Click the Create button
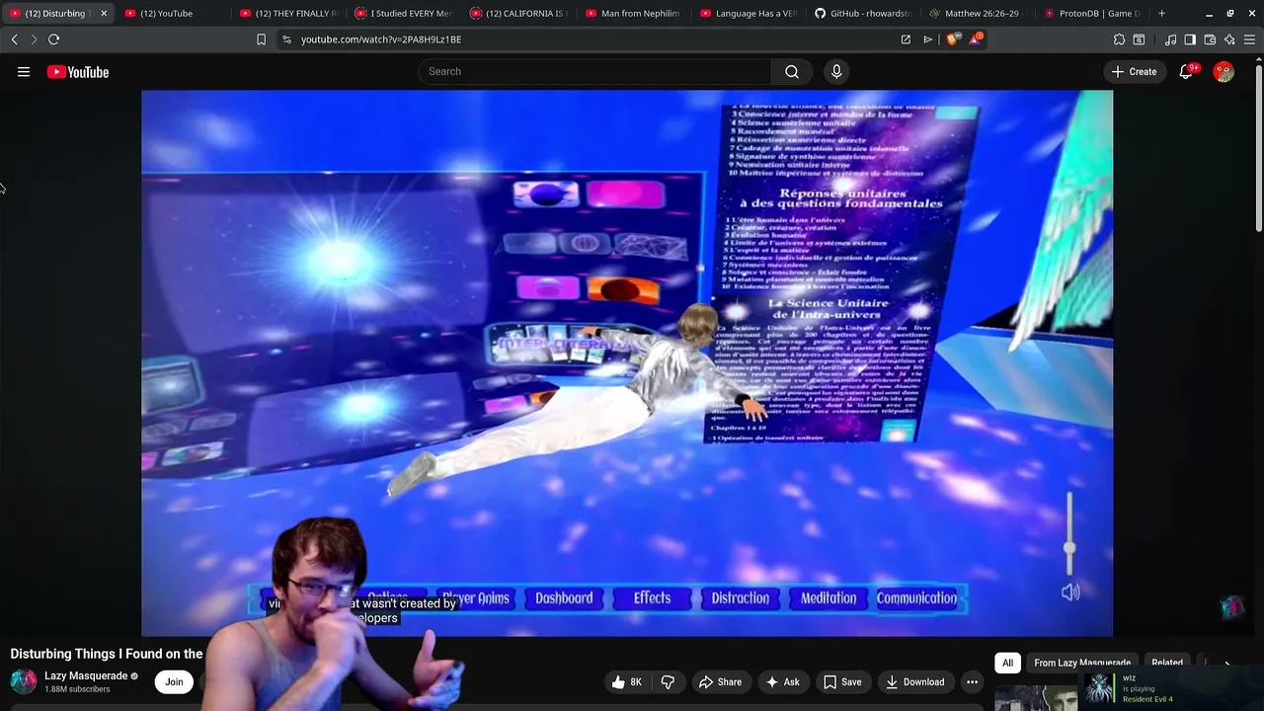This screenshot has height=711, width=1264. [x=1134, y=72]
